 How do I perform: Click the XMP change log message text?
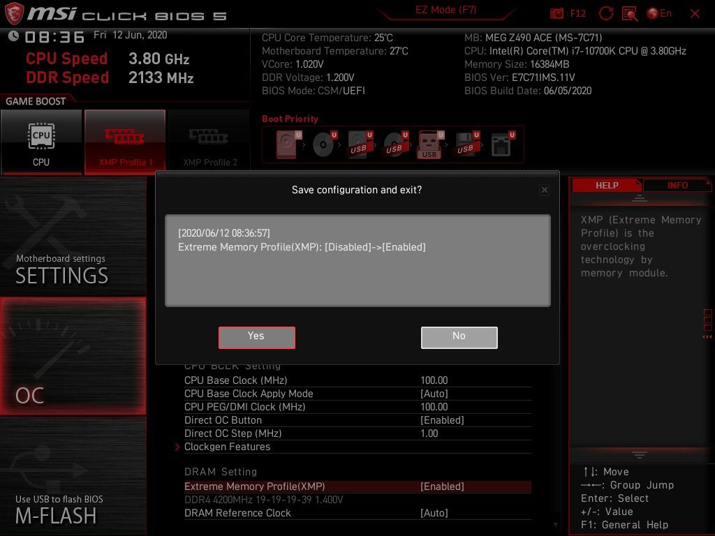coord(302,247)
